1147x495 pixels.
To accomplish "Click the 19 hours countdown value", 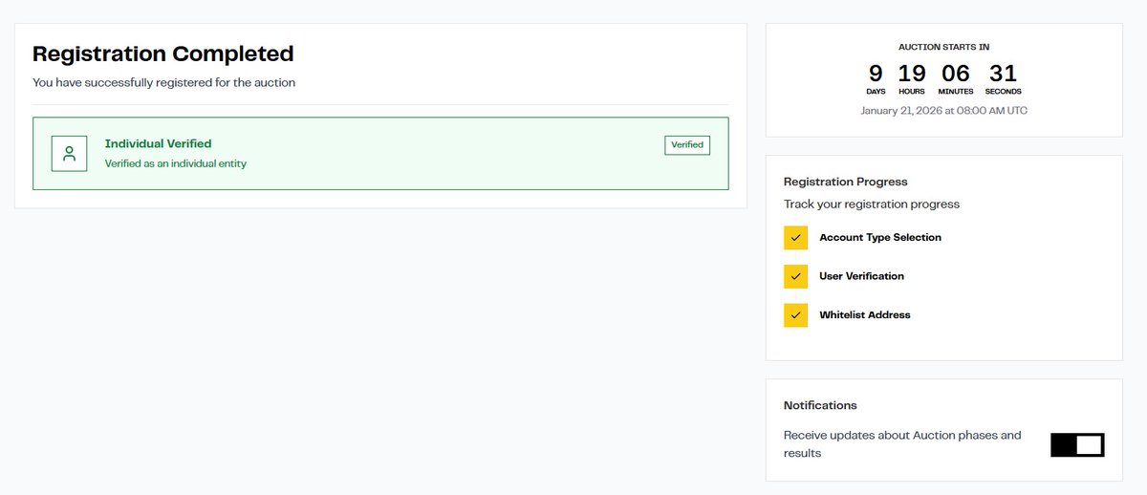I will pyautogui.click(x=912, y=74).
